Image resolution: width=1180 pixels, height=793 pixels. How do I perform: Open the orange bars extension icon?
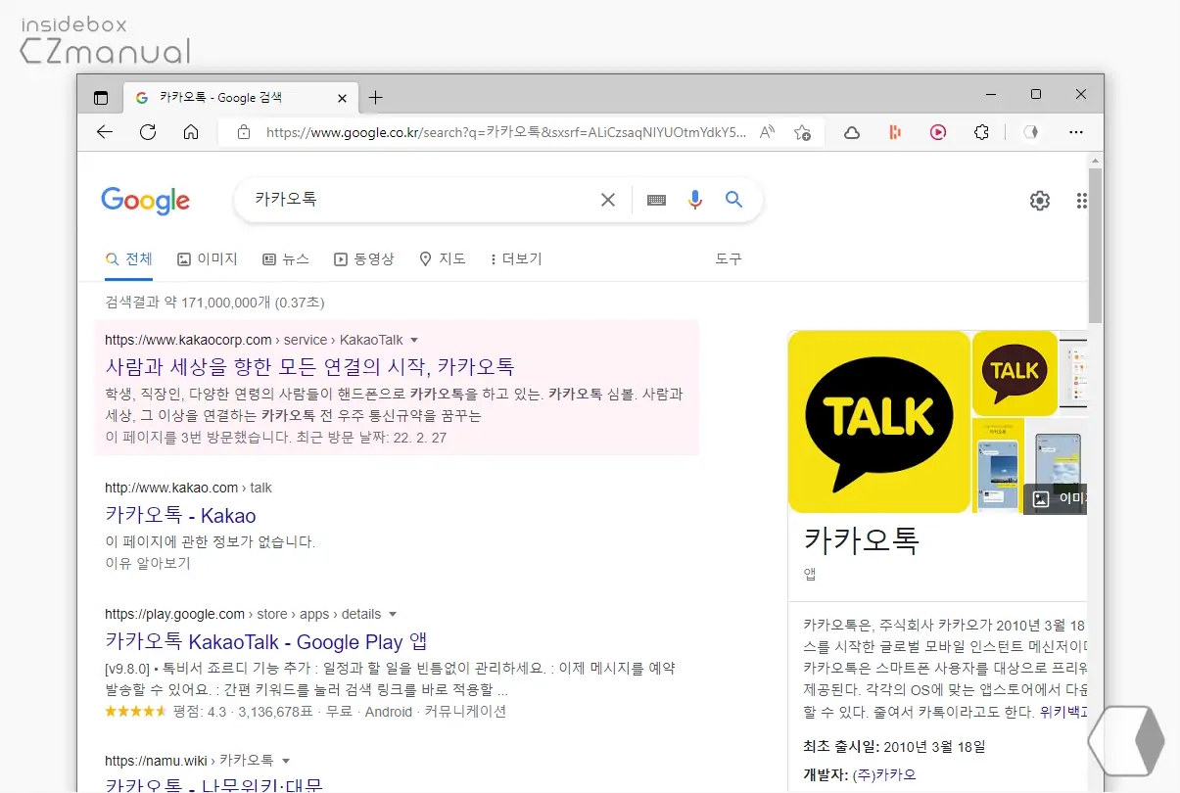click(x=894, y=132)
